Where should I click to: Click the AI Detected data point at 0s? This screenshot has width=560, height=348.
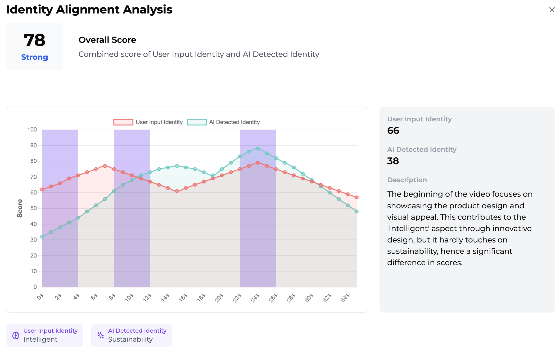pyautogui.click(x=42, y=237)
